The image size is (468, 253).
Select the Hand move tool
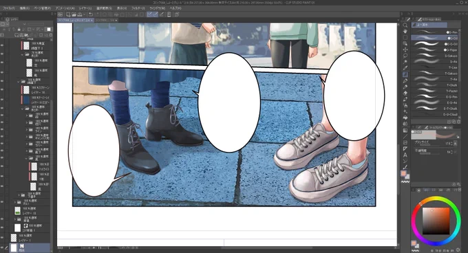405,32
